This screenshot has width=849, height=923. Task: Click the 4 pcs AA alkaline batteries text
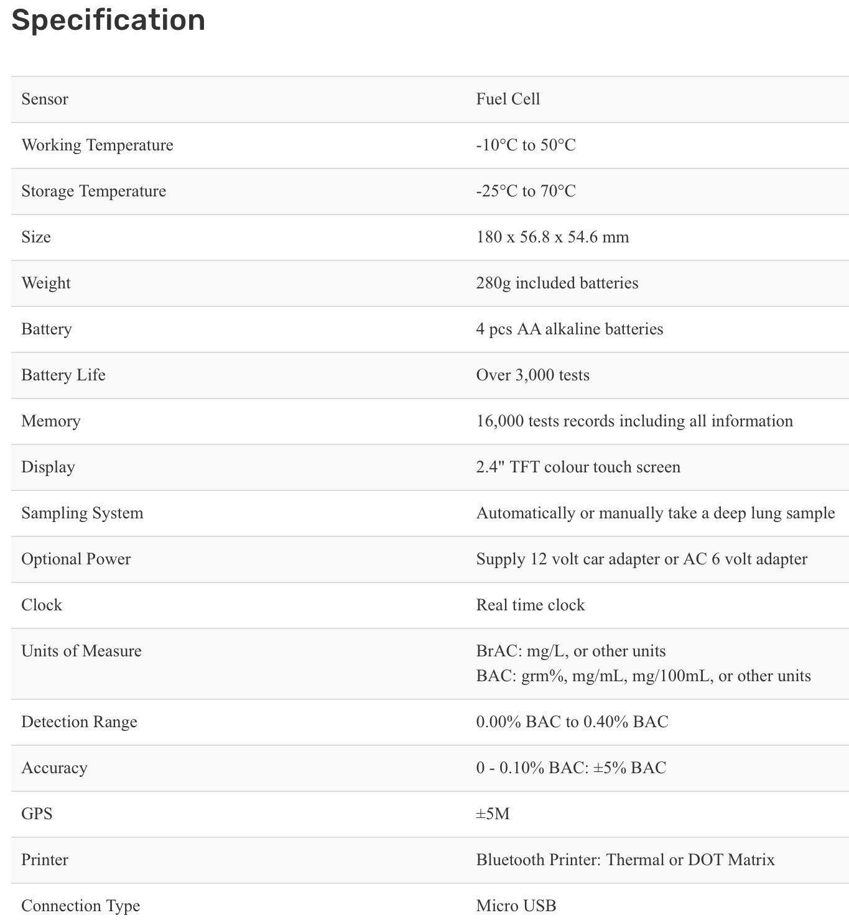[x=569, y=329]
